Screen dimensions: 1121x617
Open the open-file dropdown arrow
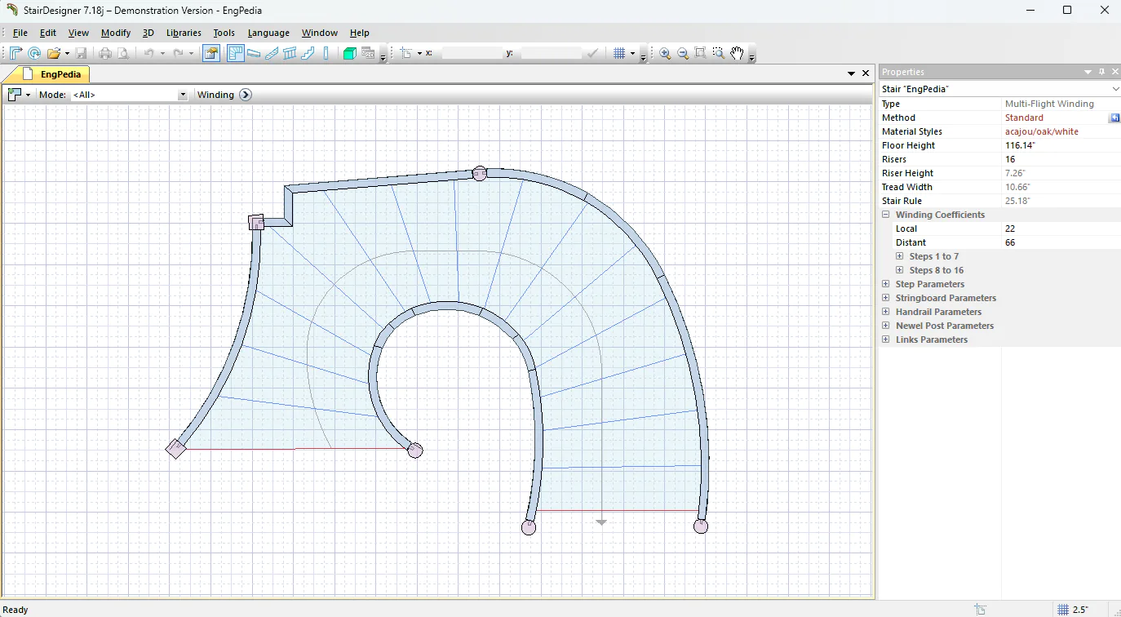point(67,54)
